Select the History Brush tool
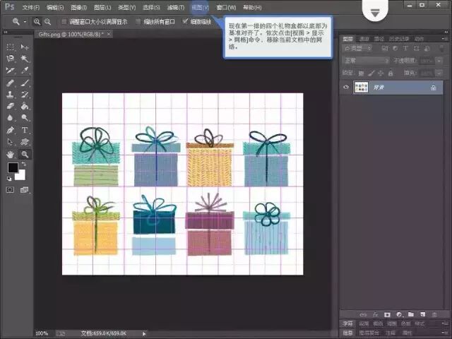The height and width of the screenshot is (339, 452). click(x=25, y=95)
